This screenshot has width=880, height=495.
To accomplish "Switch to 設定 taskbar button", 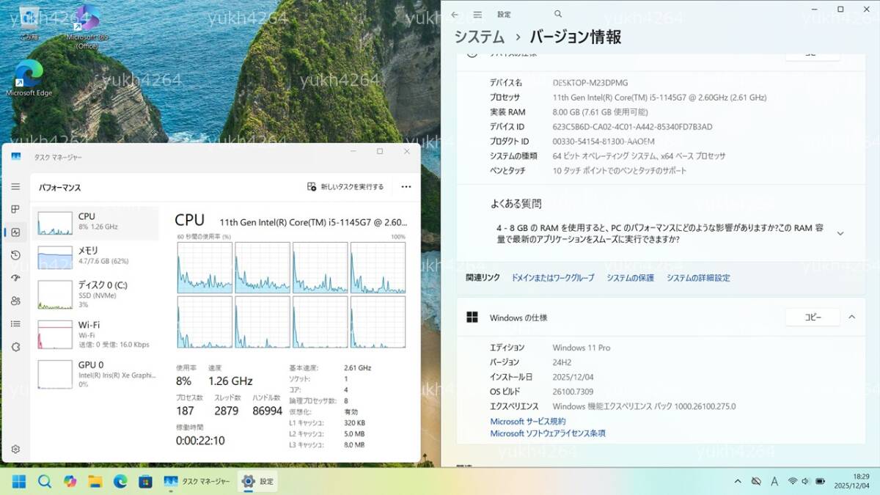I will (x=257, y=481).
